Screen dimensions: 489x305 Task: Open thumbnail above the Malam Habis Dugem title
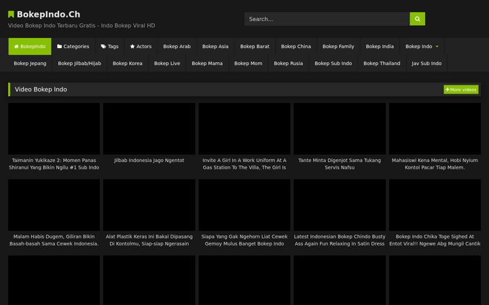click(x=54, y=205)
